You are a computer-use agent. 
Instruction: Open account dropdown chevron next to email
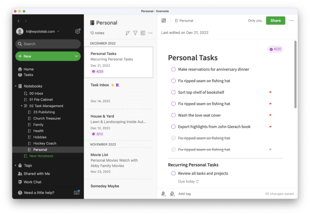coord(58,31)
